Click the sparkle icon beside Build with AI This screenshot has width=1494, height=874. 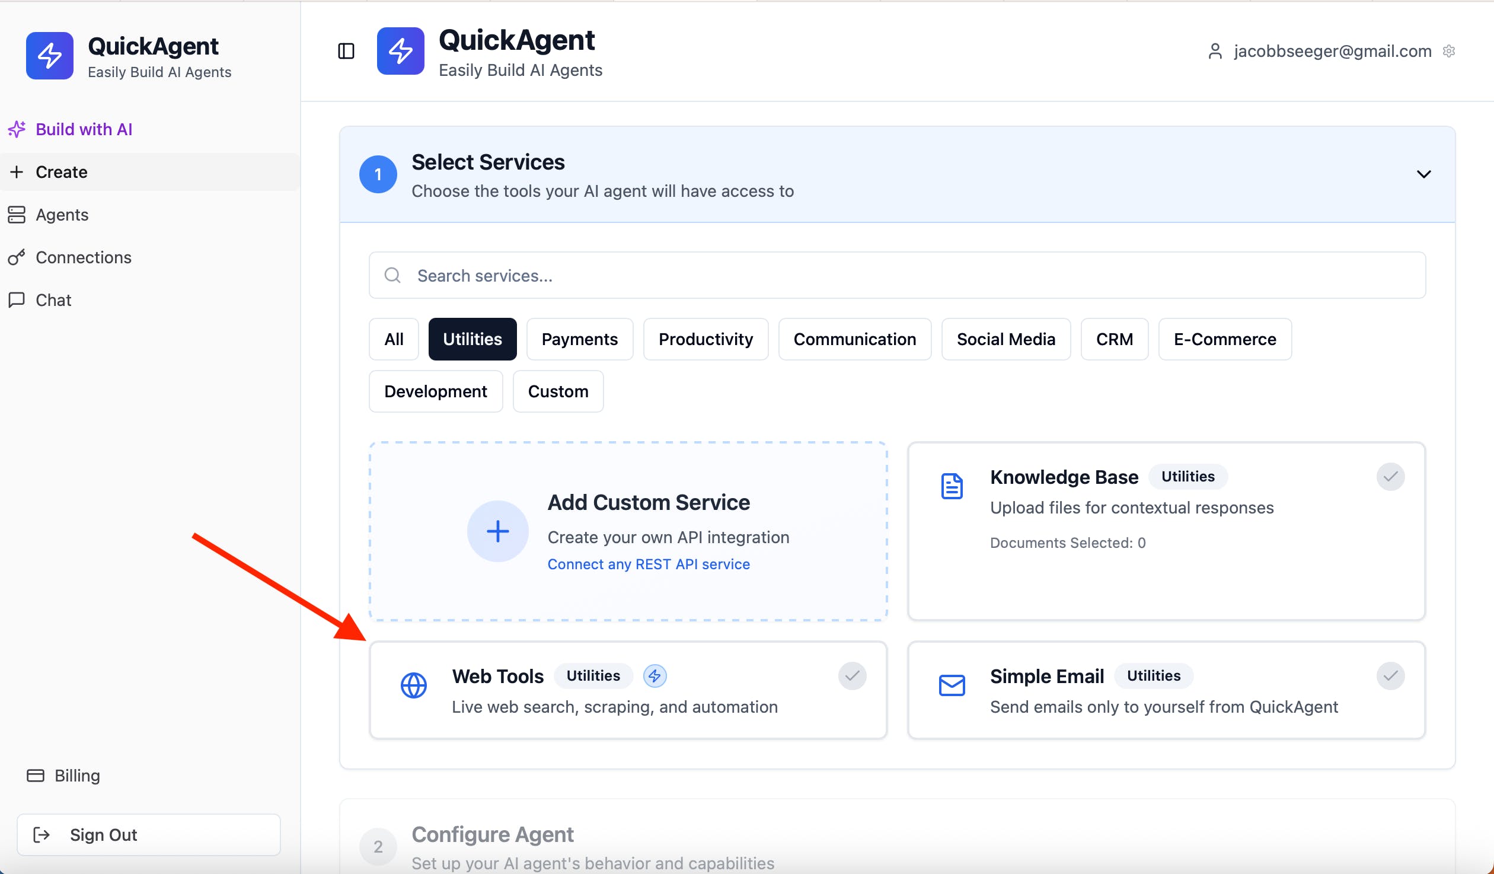[17, 129]
